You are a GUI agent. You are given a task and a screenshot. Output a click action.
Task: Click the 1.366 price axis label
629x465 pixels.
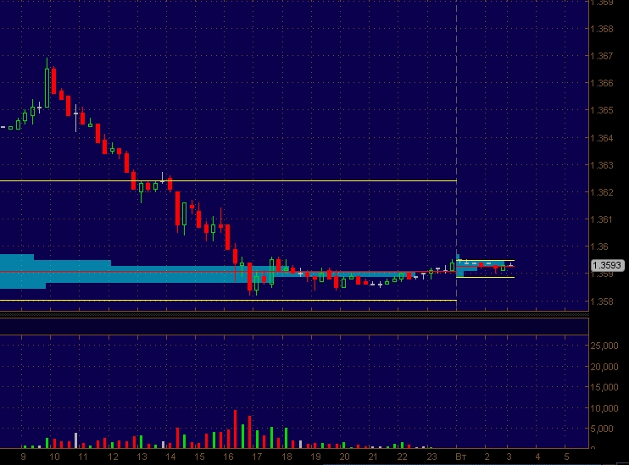coord(602,83)
